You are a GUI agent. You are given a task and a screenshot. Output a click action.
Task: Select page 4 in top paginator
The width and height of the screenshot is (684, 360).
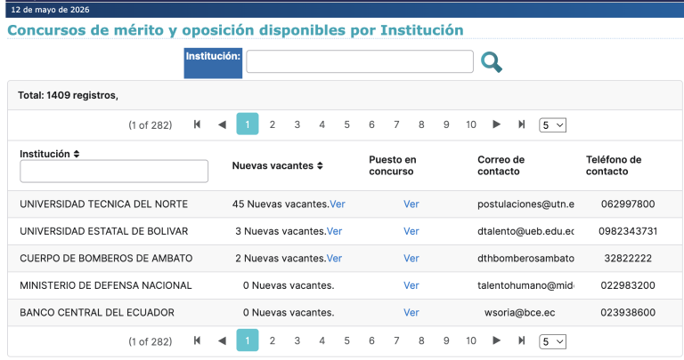pos(322,124)
